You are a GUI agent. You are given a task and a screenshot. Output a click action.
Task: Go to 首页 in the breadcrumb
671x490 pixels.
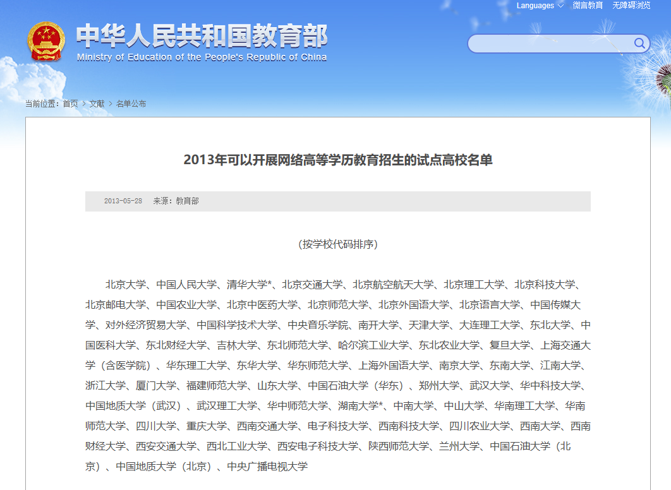click(70, 104)
